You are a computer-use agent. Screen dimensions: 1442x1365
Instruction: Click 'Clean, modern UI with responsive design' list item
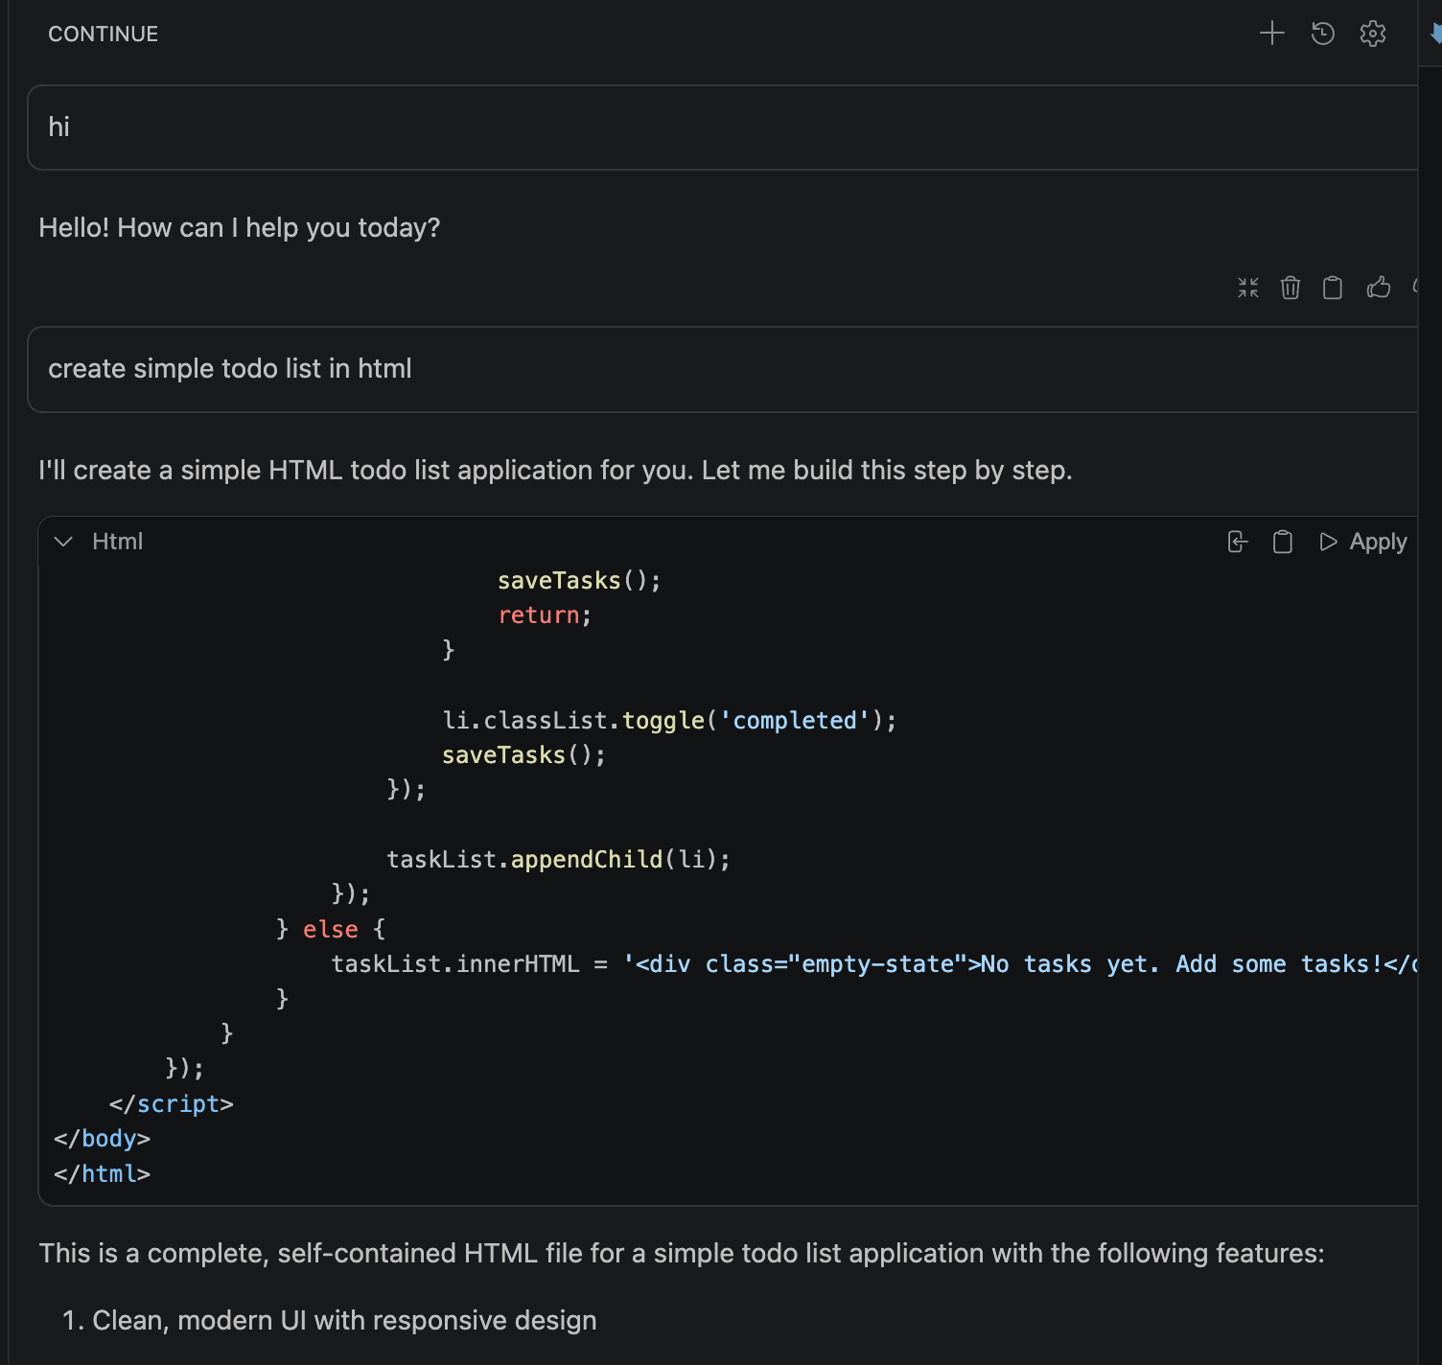tap(344, 1321)
